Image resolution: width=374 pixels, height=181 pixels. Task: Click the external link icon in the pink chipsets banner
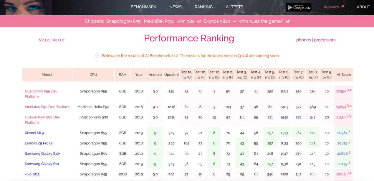[x=288, y=21]
